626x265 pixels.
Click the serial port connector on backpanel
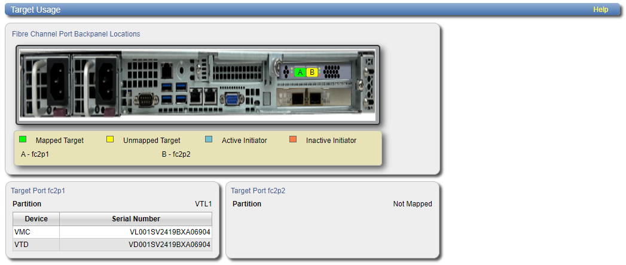pos(145,100)
